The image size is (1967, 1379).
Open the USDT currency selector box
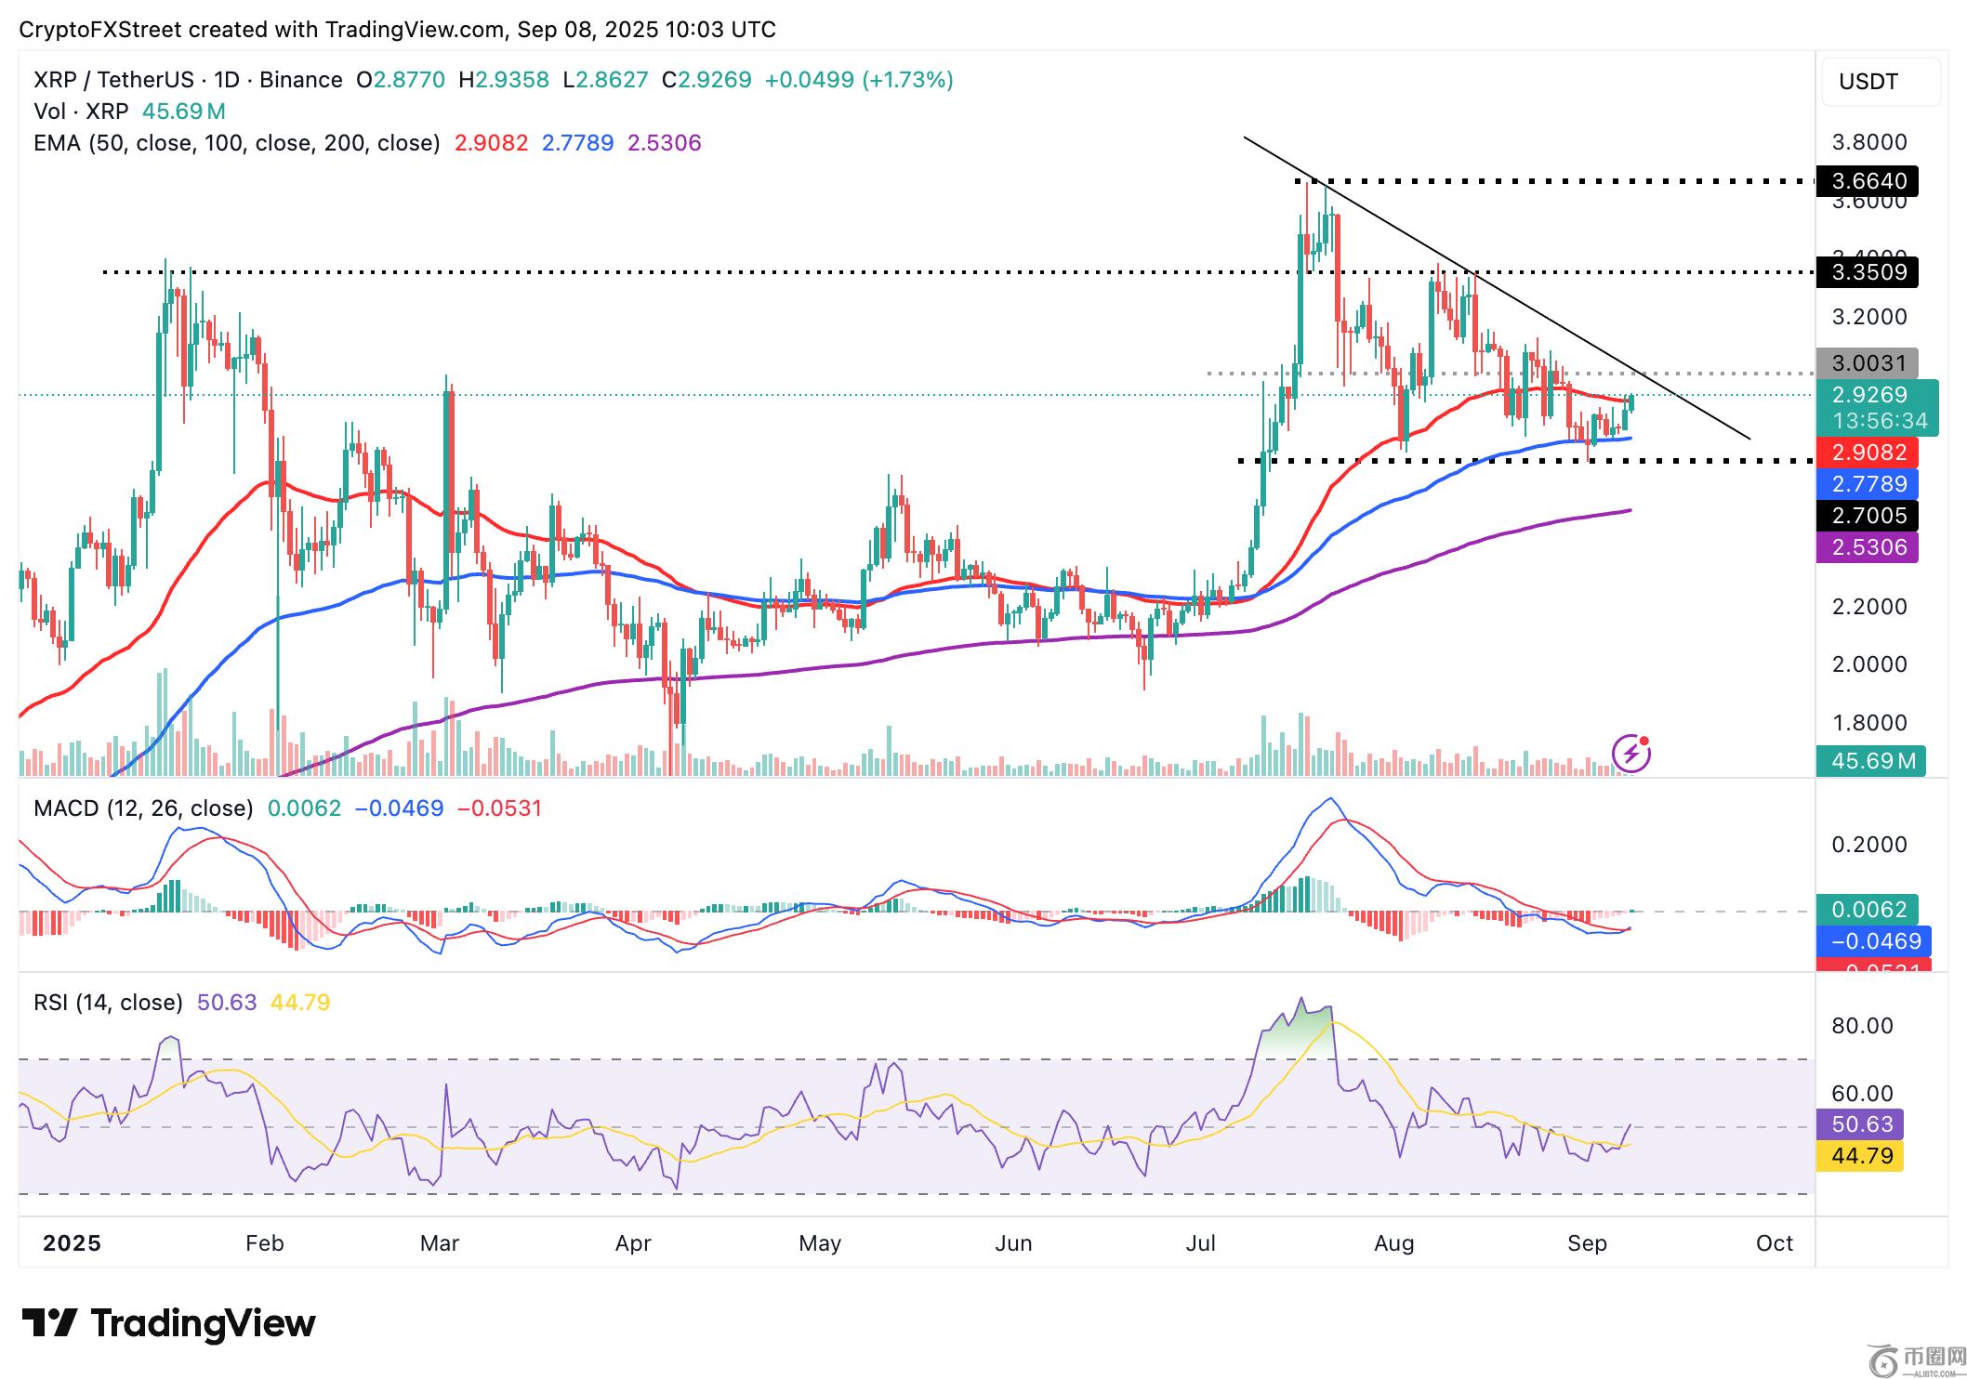click(1880, 82)
